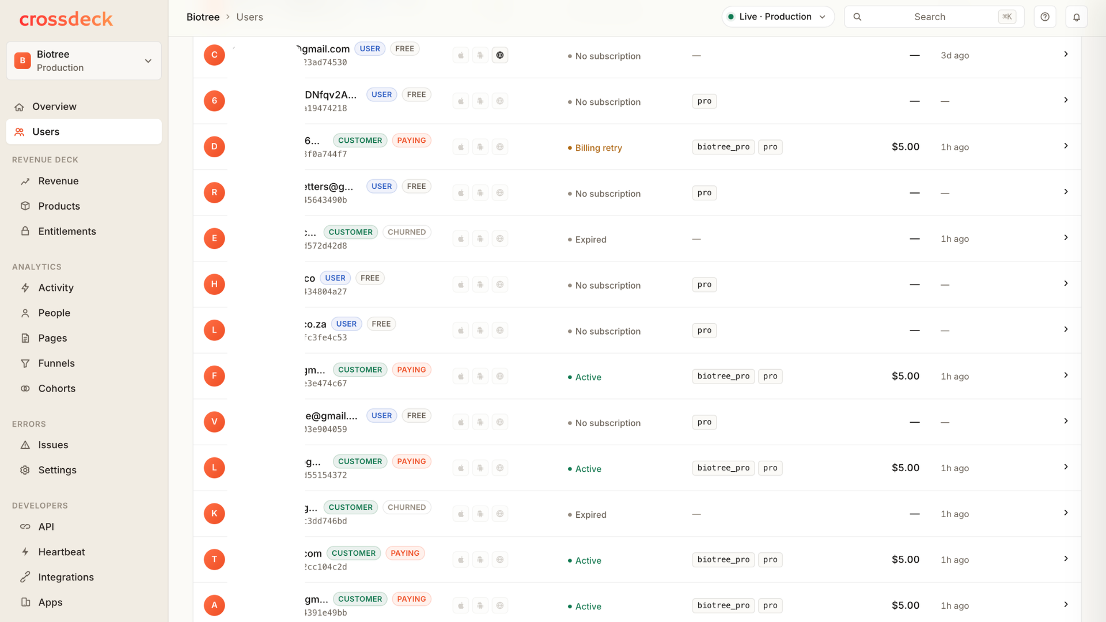This screenshot has width=1106, height=622.
Task: Click the T avatar for row cc104c2d
Action: (x=214, y=560)
